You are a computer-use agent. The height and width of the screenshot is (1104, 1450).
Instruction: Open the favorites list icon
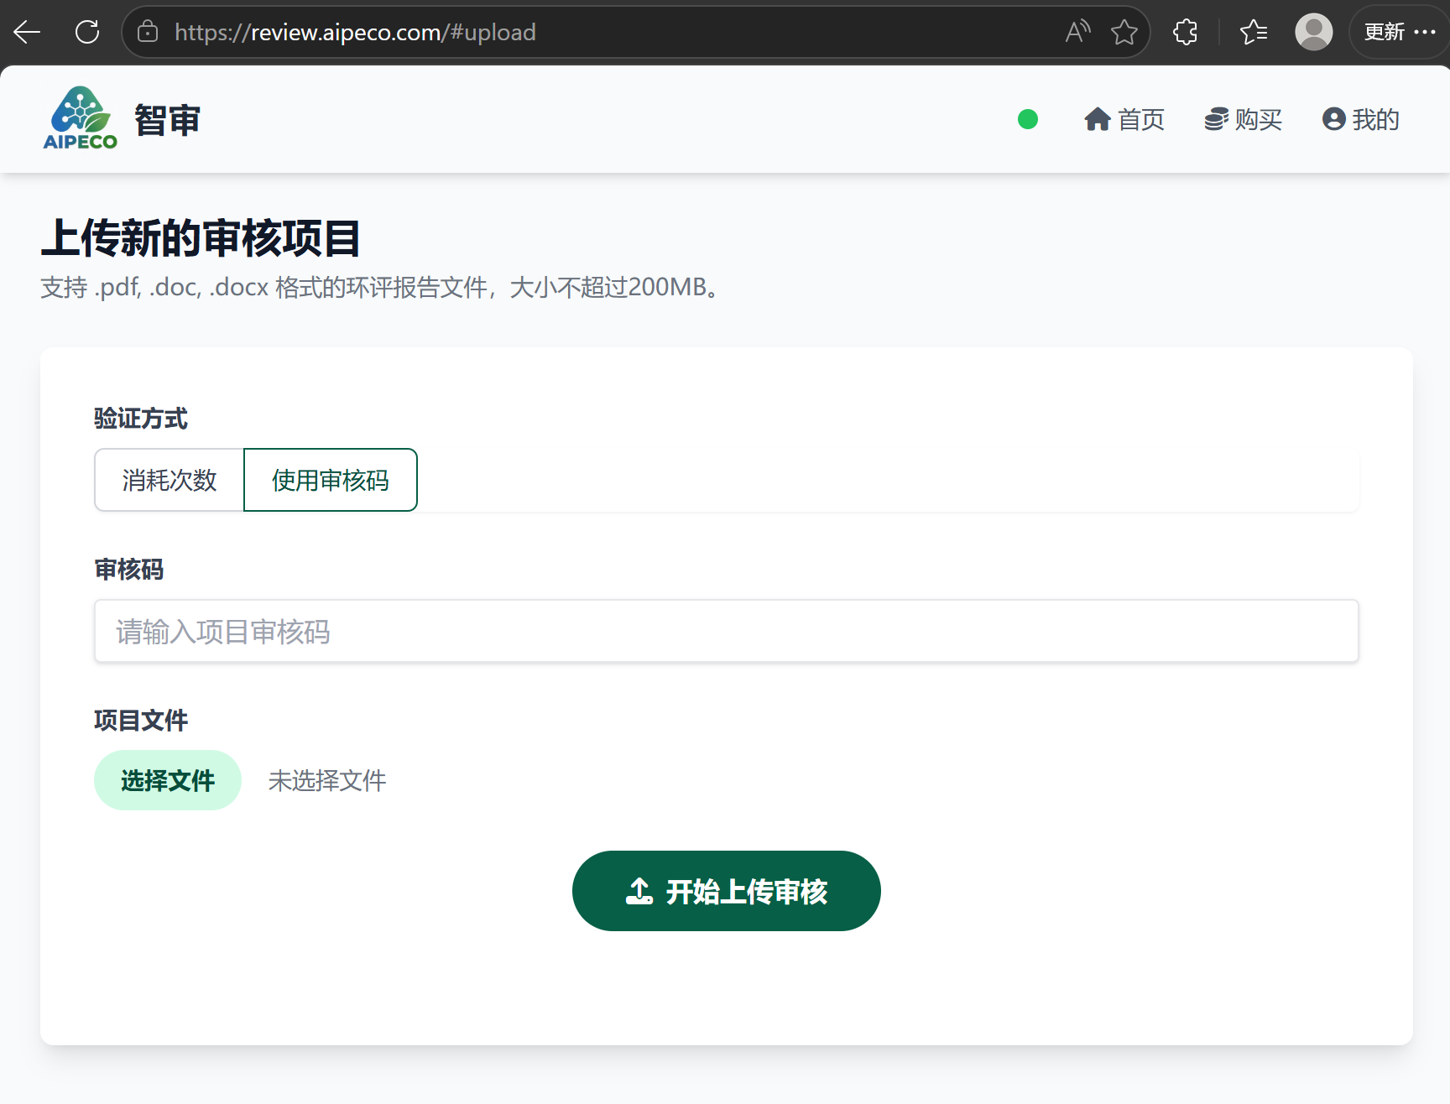pyautogui.click(x=1254, y=32)
